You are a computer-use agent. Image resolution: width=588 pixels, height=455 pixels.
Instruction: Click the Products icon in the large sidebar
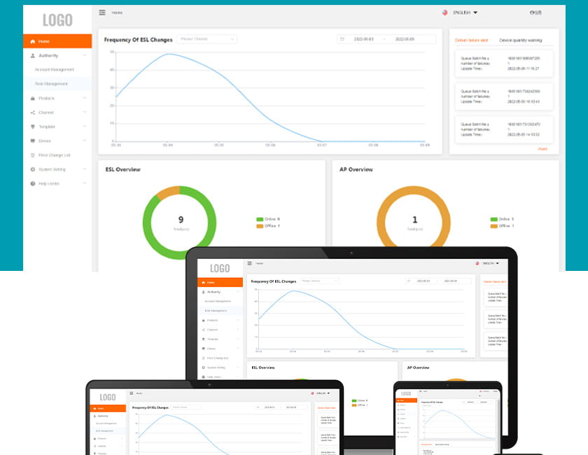pos(32,98)
